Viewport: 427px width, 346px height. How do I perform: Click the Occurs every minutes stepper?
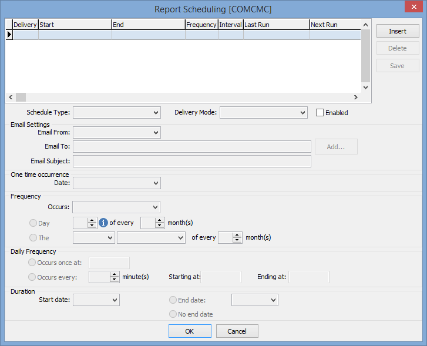(x=105, y=277)
